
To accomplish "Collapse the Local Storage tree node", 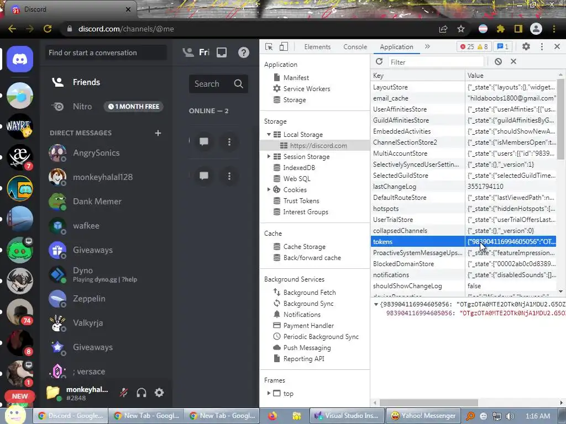I will (269, 135).
